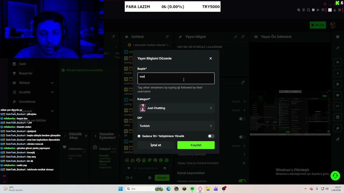Edit Yayın bilgisi with the pencil icon
Viewport: 344px width, 193px height.
coord(236,37)
